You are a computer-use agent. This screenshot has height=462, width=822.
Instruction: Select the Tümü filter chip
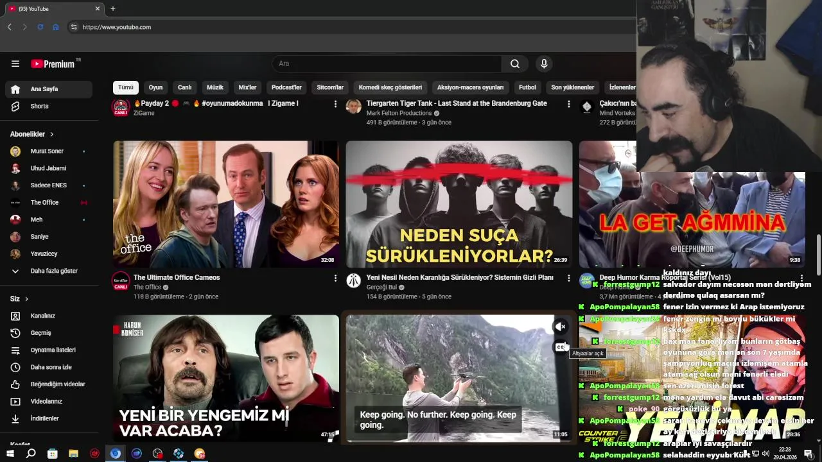[x=126, y=87]
